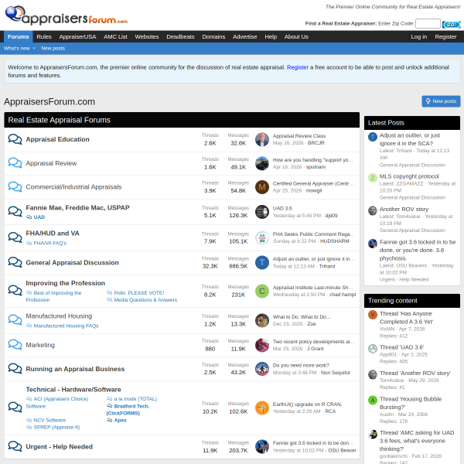Click the Appraisal Education forum chat icon
The width and height of the screenshot is (464, 464).
coord(15,139)
